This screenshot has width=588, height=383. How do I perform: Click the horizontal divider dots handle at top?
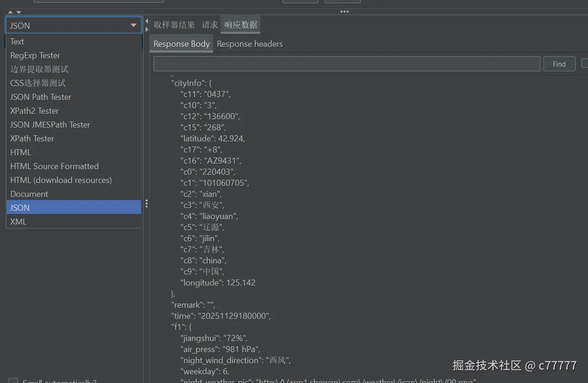tap(344, 12)
